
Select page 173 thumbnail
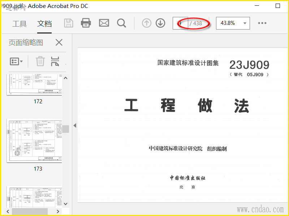pyautogui.click(x=34, y=140)
